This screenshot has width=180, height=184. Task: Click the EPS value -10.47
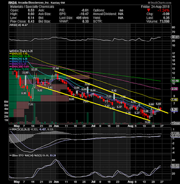click(84, 14)
